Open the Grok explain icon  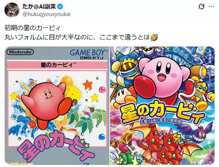[202, 7]
